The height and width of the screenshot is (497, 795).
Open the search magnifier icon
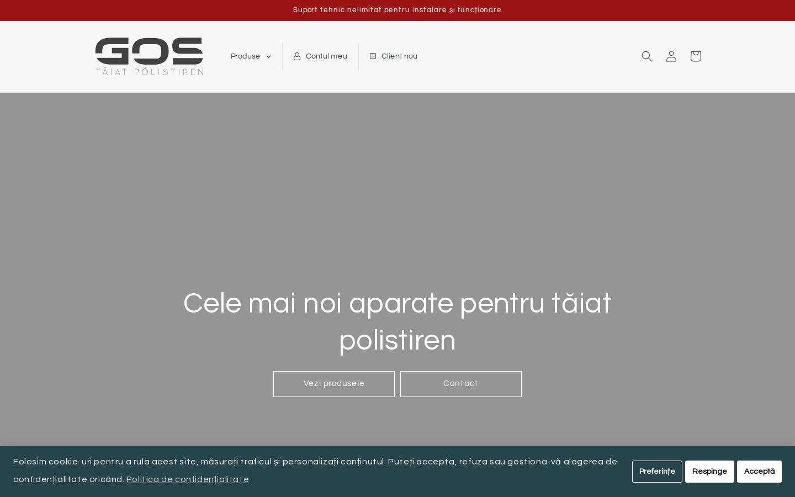pos(647,56)
